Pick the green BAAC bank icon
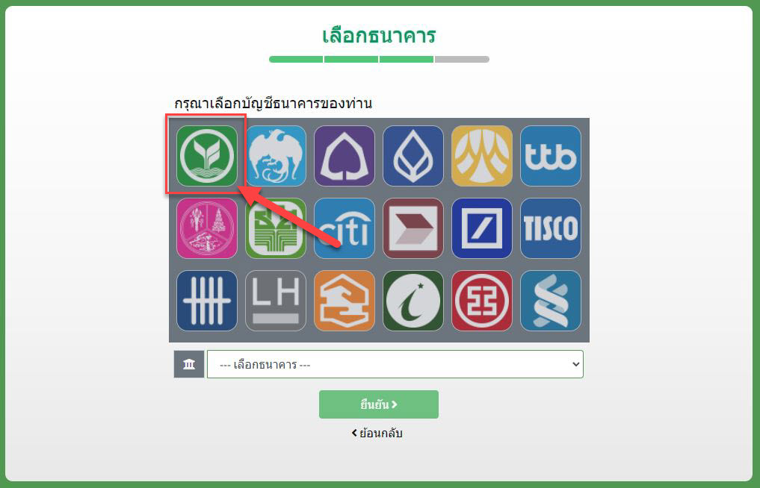This screenshot has height=488, width=760. (x=276, y=228)
